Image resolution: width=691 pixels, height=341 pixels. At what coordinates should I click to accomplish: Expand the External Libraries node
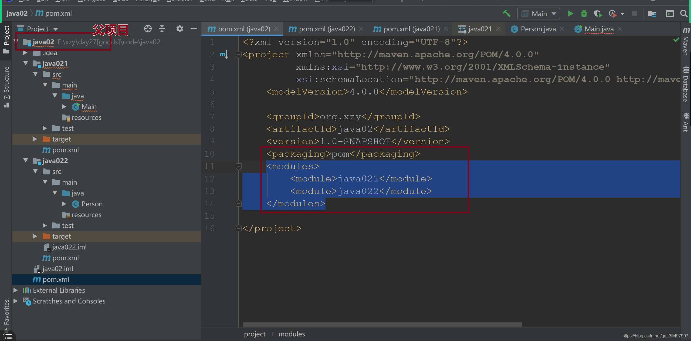(16, 290)
